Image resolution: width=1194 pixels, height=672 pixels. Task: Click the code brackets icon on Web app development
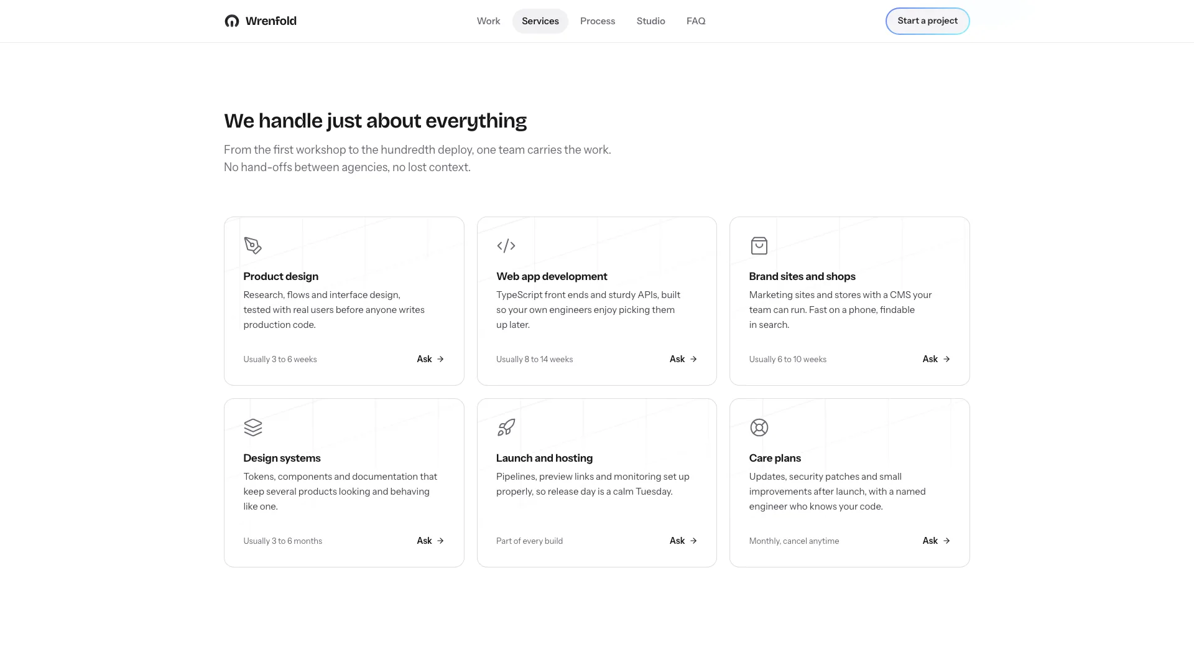tap(506, 246)
